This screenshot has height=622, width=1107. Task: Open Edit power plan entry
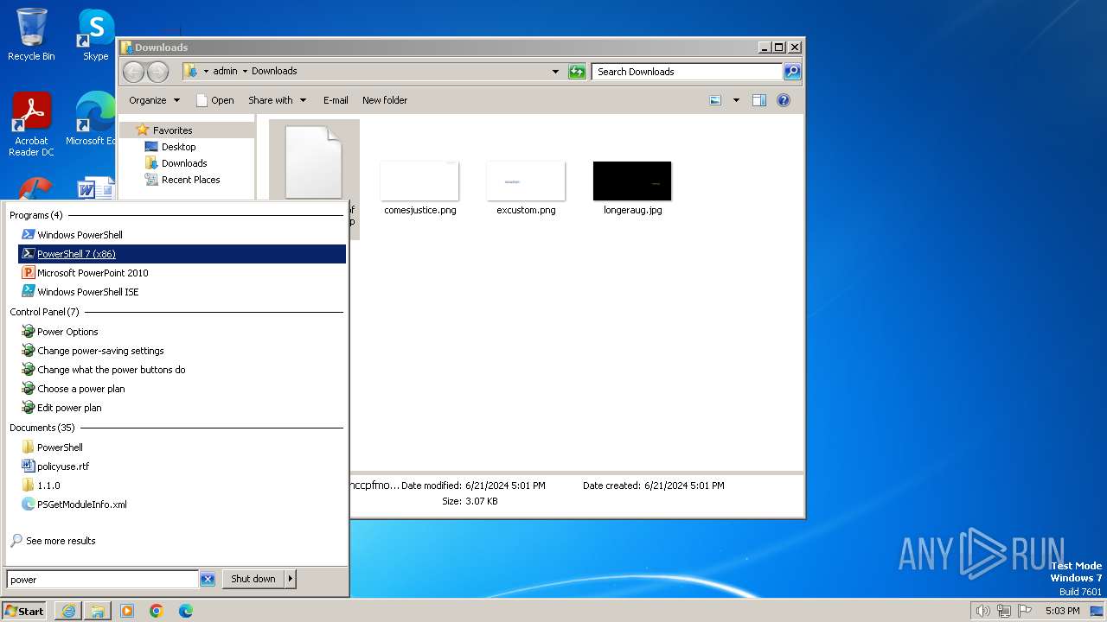click(69, 408)
